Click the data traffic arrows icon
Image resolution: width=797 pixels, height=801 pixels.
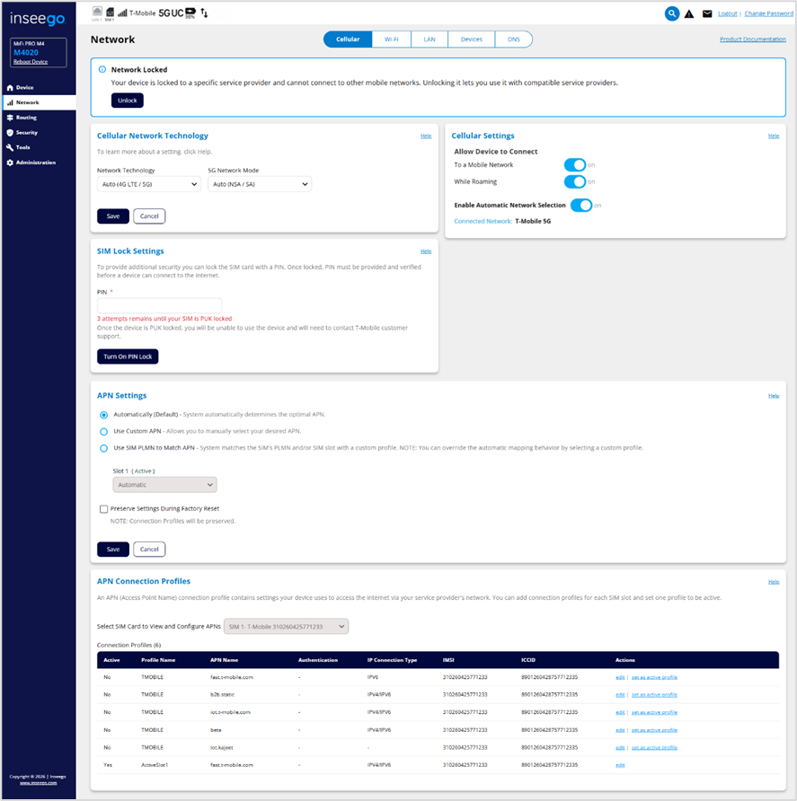point(204,13)
